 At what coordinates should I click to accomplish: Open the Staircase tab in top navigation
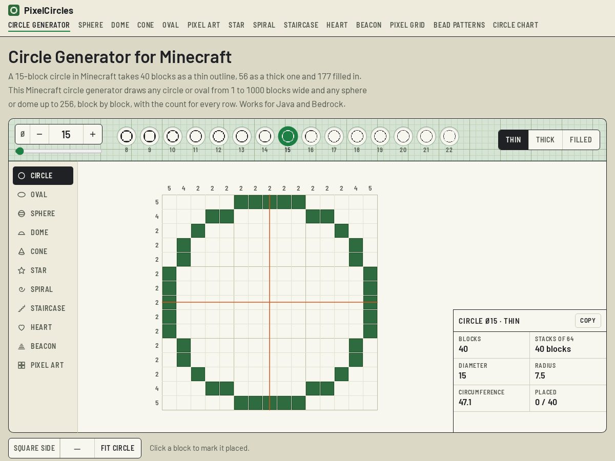(301, 25)
